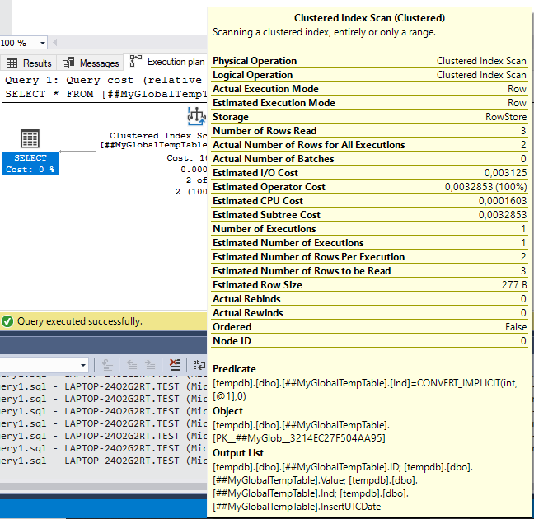Click the Physical Operation row in the tooltip
The image size is (534, 519).
tap(369, 61)
